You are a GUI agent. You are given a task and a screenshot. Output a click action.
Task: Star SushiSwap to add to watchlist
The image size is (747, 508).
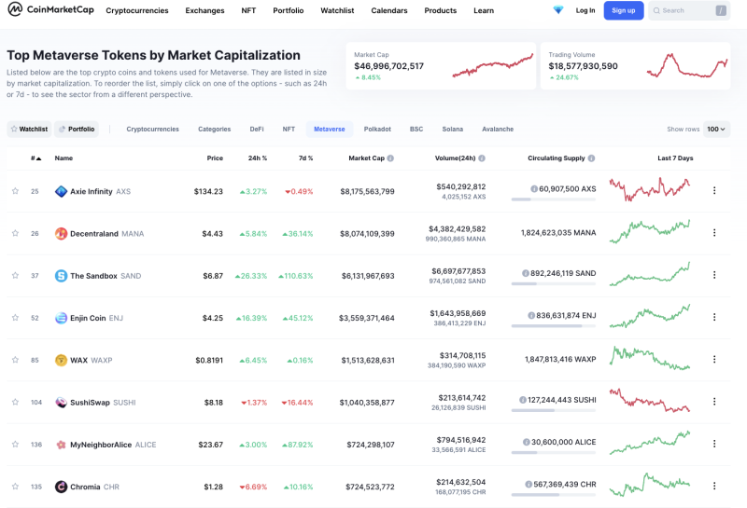(15, 402)
